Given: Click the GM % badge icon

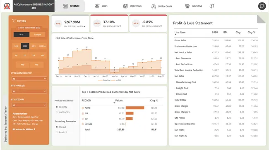Looking at the screenshot, I should [97, 23].
